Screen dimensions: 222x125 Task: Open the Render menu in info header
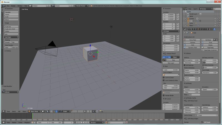point(13,6)
